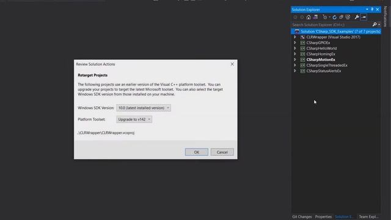Click the CSharpGPIOEx C# project icon
Image resolution: width=391 pixels, height=220 pixels.
pyautogui.click(x=302, y=43)
